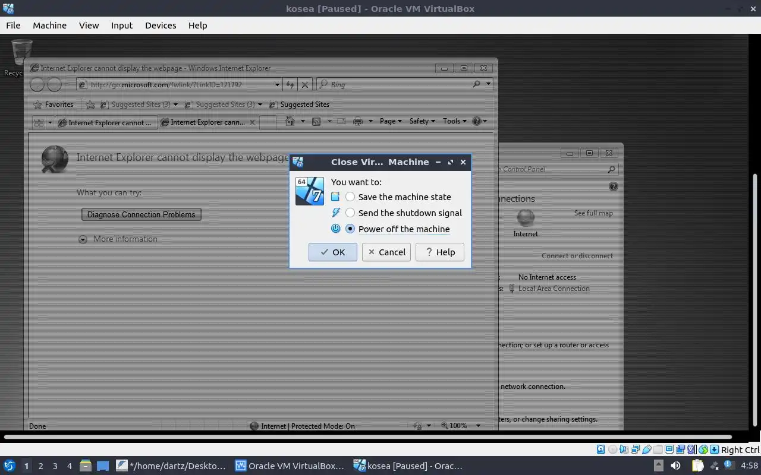Click the virtualization features V icon
The image size is (761, 475).
coord(691,449)
